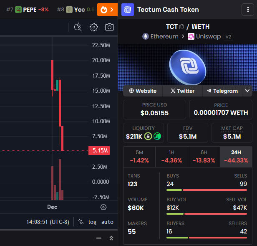Click the Tectum Cash Token logo icon
Image resolution: width=257 pixels, height=246 pixels.
point(128,10)
